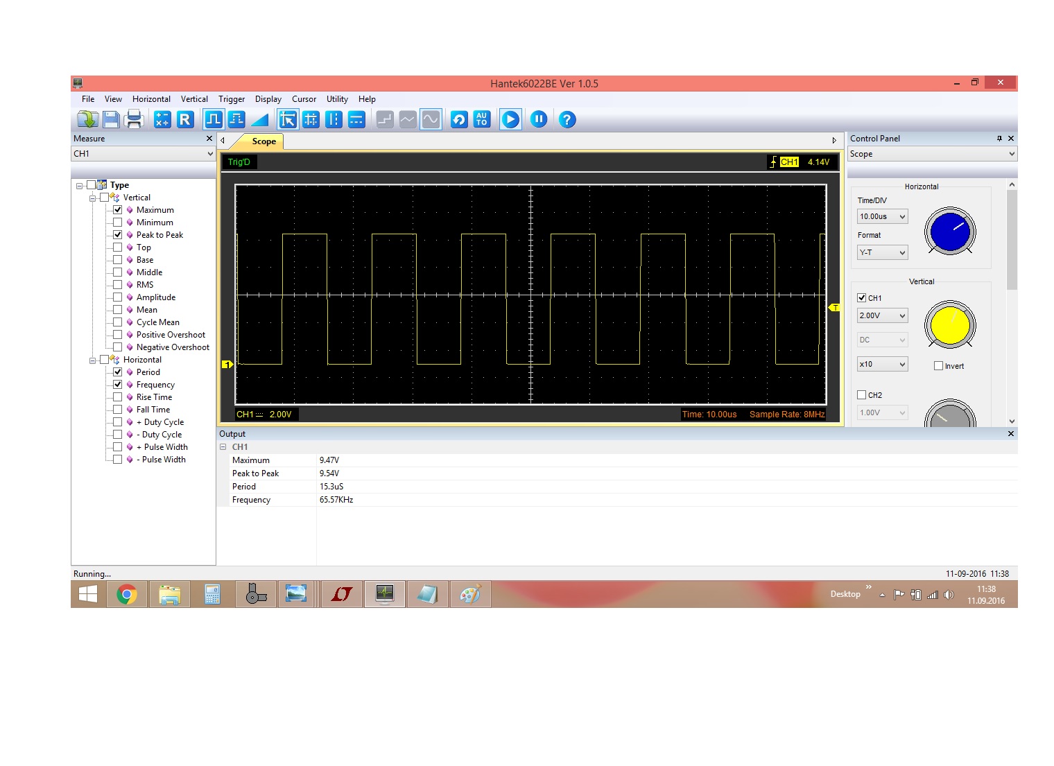This screenshot has height=766, width=1054.
Task: Open the Utility menu
Action: pyautogui.click(x=337, y=99)
